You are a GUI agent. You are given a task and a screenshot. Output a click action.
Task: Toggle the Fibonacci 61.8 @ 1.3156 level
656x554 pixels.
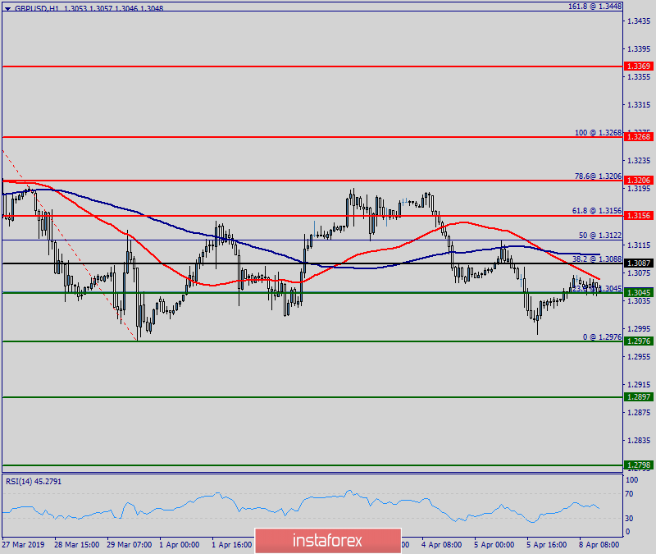(x=597, y=211)
